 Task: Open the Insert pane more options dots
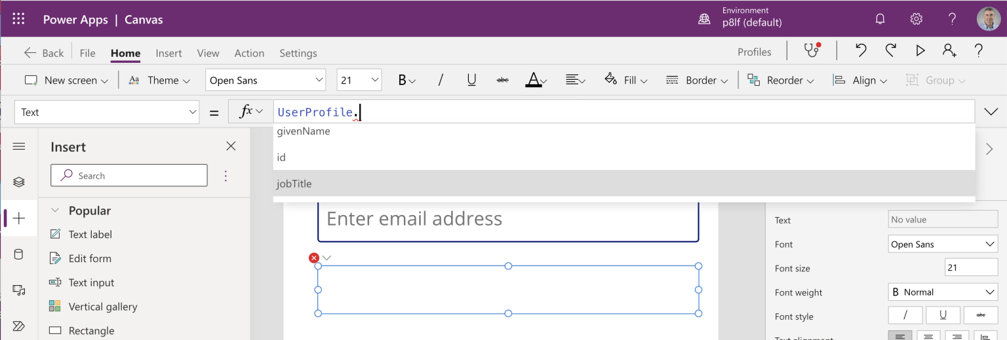point(226,175)
